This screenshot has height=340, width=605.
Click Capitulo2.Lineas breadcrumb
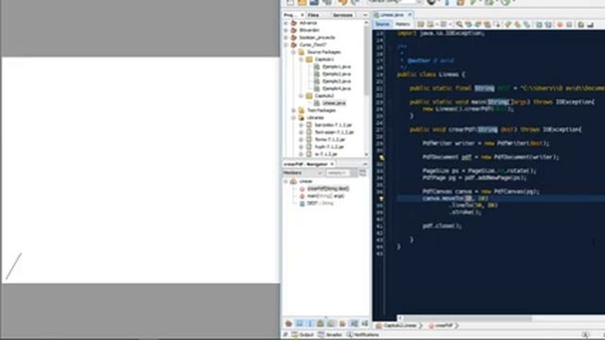pyautogui.click(x=397, y=326)
